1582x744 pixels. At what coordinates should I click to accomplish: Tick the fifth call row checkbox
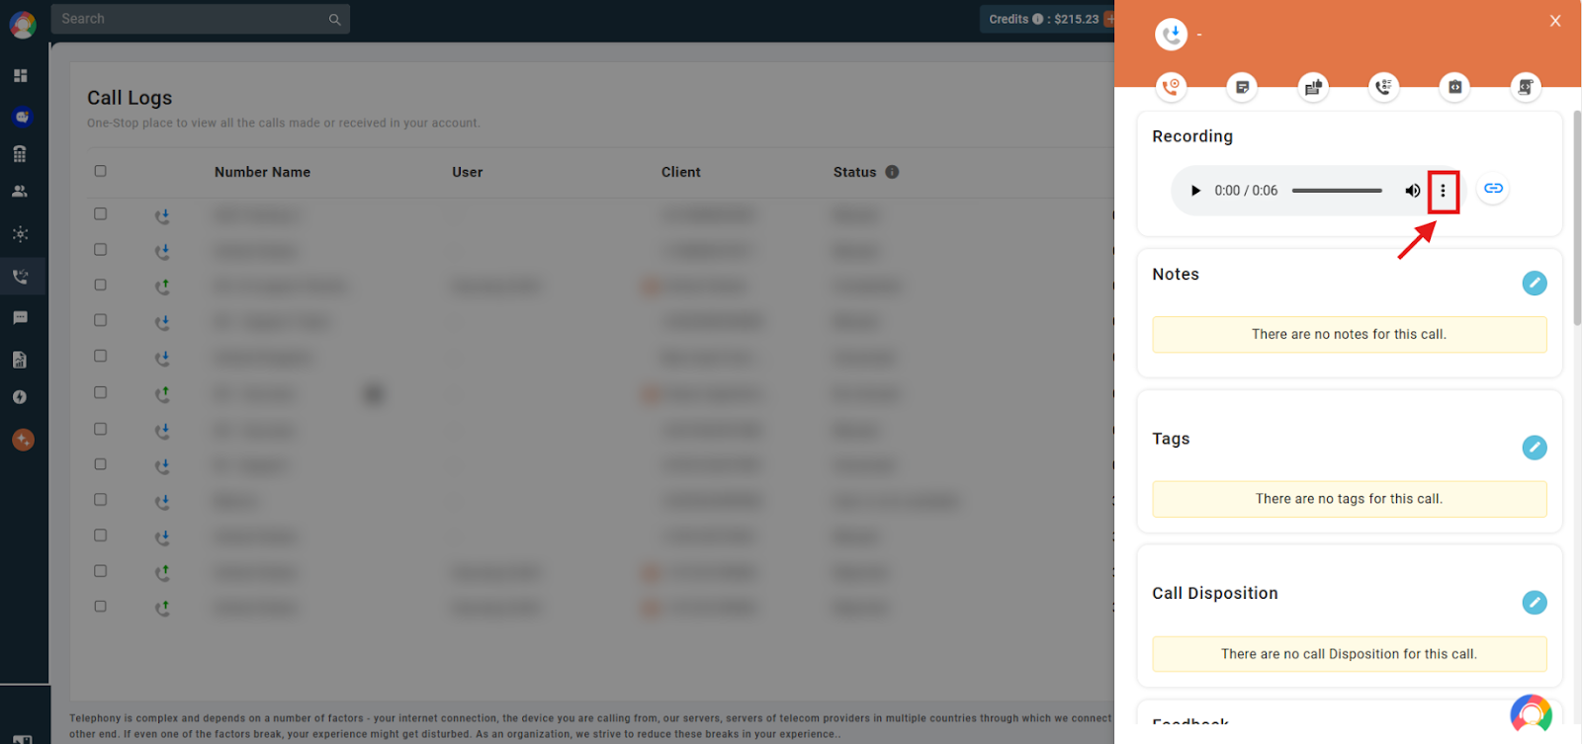(100, 356)
